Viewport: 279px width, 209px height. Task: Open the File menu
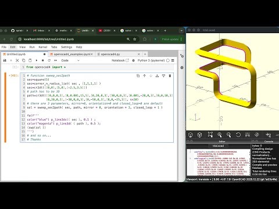[x=4, y=47]
